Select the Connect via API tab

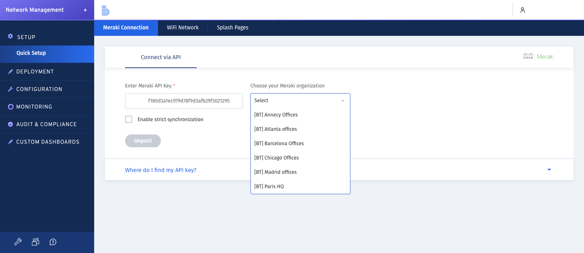pyautogui.click(x=161, y=57)
